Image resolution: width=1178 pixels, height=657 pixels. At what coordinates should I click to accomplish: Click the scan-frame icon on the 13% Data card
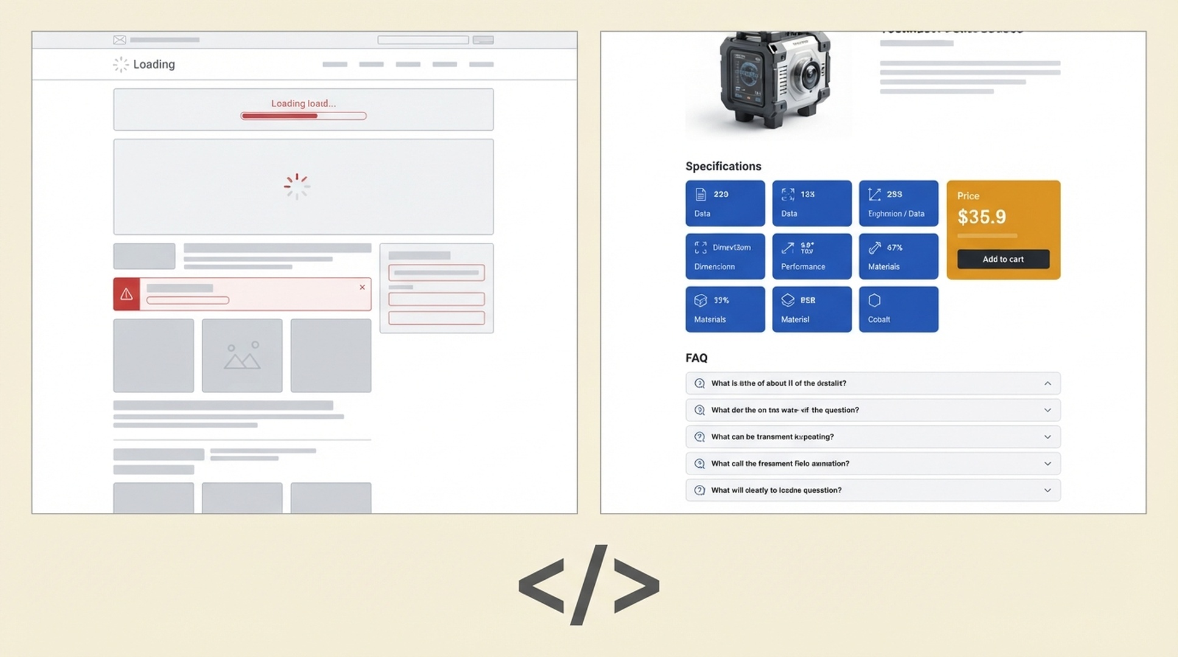click(x=788, y=195)
